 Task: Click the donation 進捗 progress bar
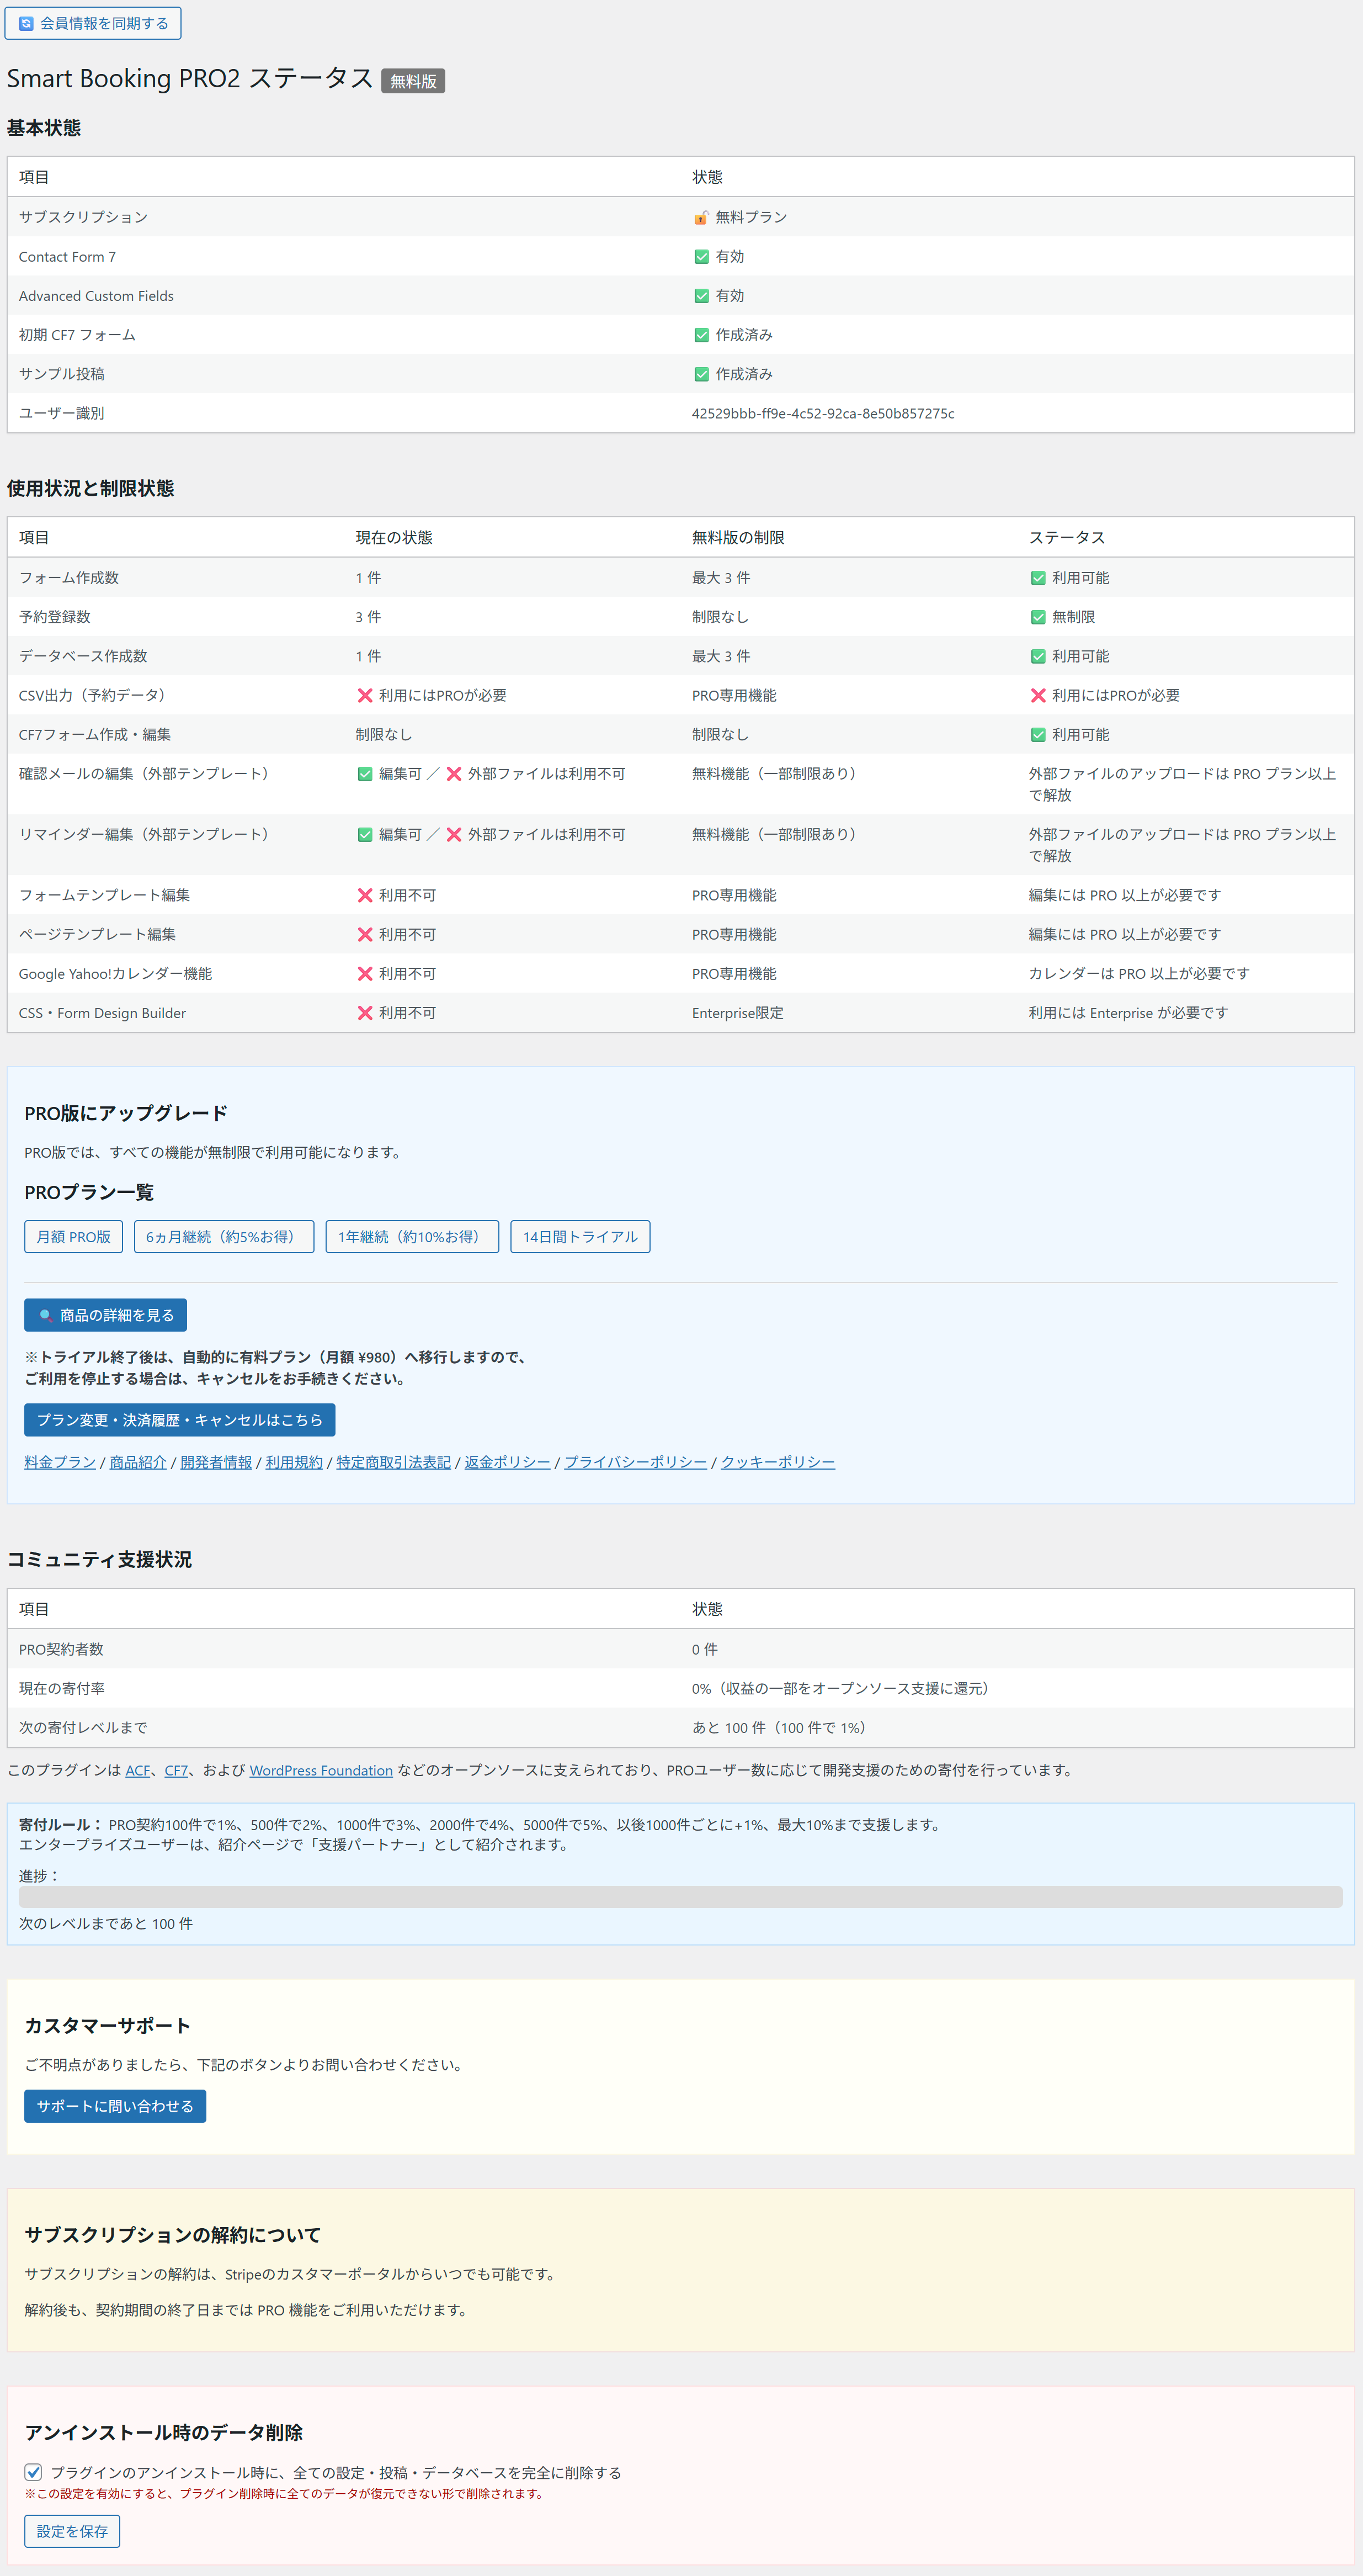pyautogui.click(x=679, y=1897)
